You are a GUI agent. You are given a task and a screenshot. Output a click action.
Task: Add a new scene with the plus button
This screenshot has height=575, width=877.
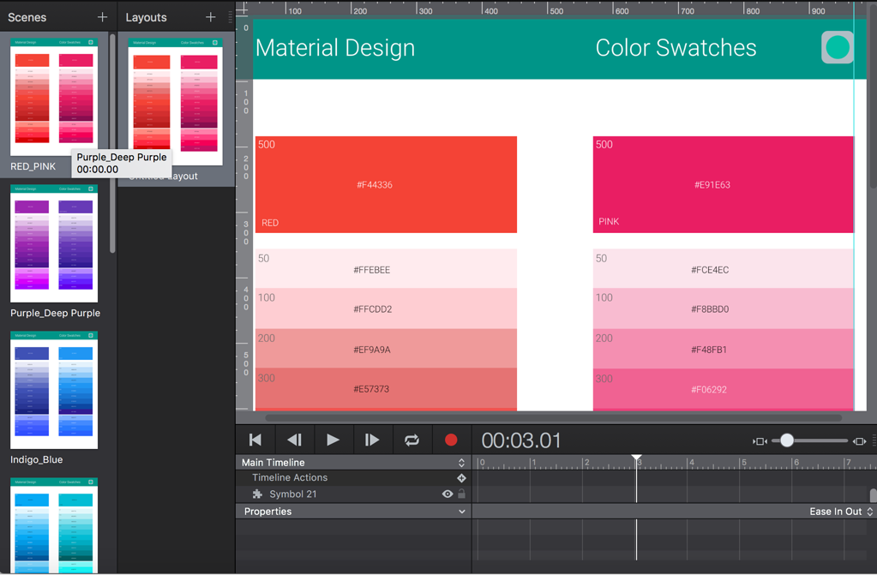click(102, 16)
